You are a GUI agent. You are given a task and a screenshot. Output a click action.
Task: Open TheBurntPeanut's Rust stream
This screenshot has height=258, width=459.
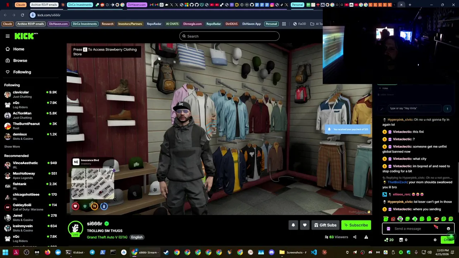30,125
